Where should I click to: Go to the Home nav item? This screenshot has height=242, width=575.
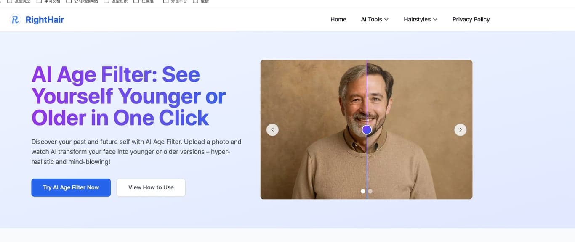pos(338,19)
